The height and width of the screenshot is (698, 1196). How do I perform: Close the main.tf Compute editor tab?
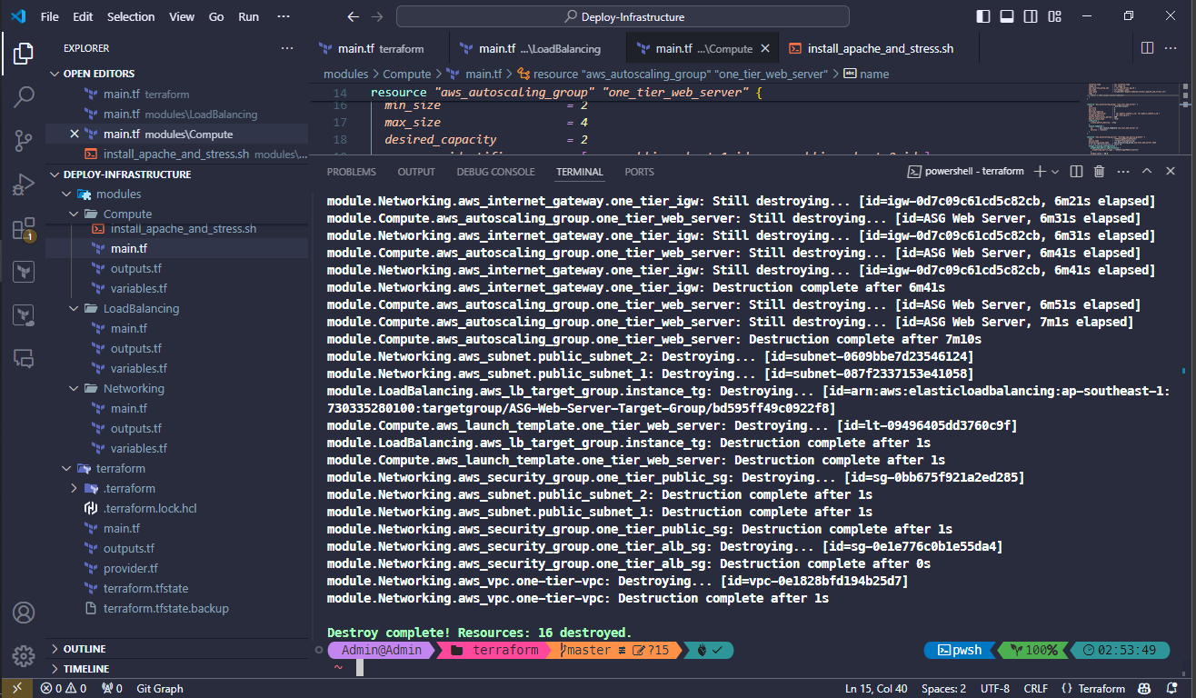tap(765, 48)
